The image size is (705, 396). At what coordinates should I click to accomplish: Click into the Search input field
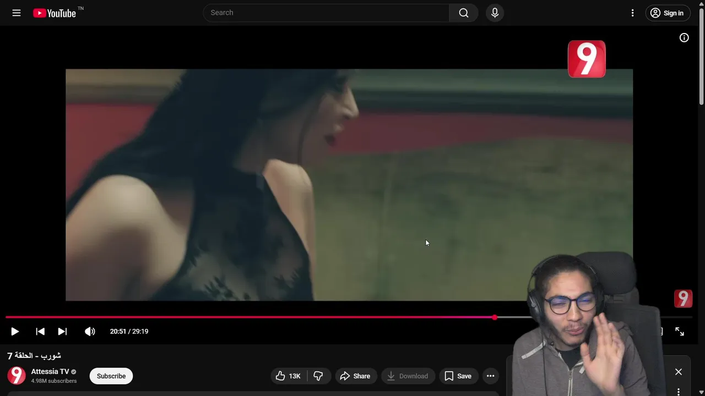326,13
